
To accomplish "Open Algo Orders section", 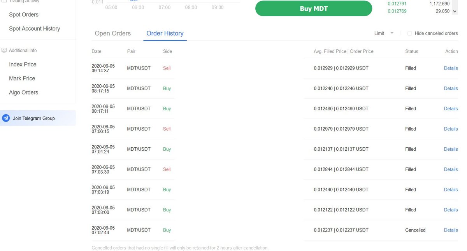I will (x=24, y=92).
